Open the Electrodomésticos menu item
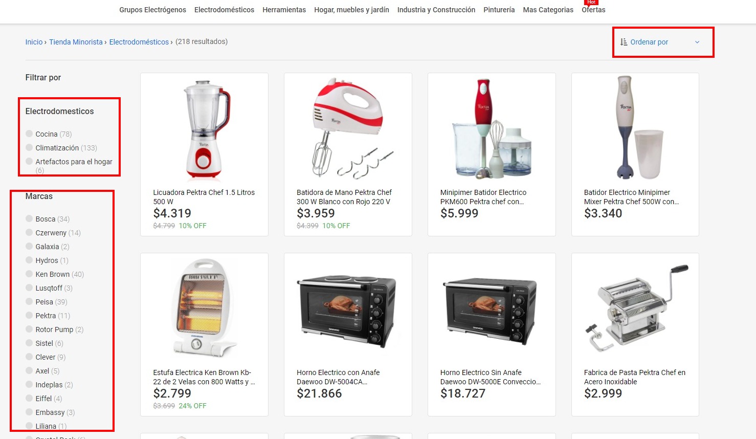Screen dimensions: 756x439 (224, 10)
